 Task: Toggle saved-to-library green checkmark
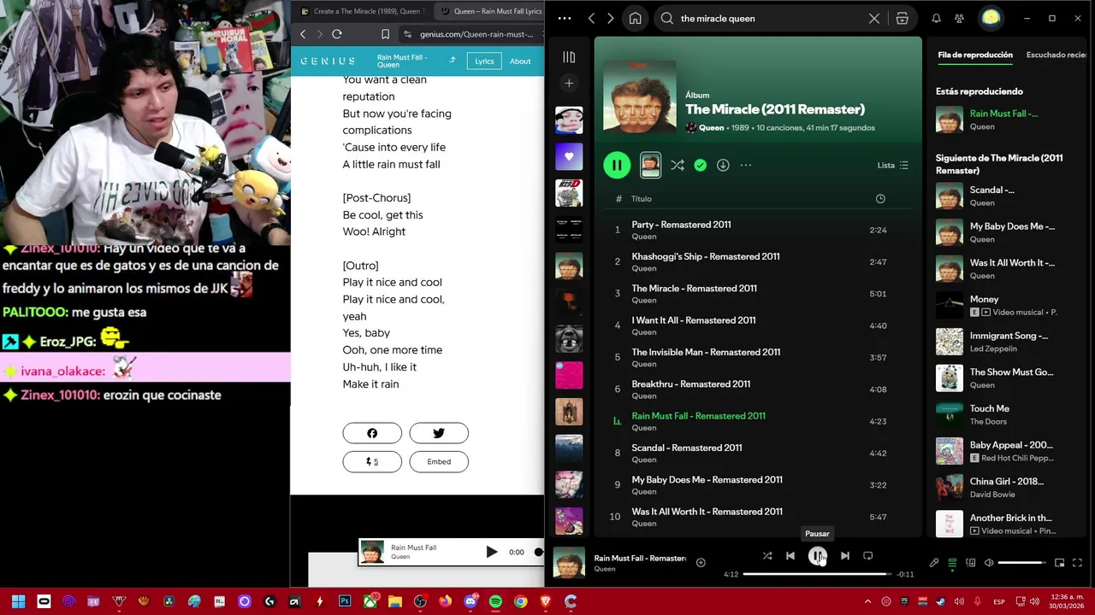[700, 165]
